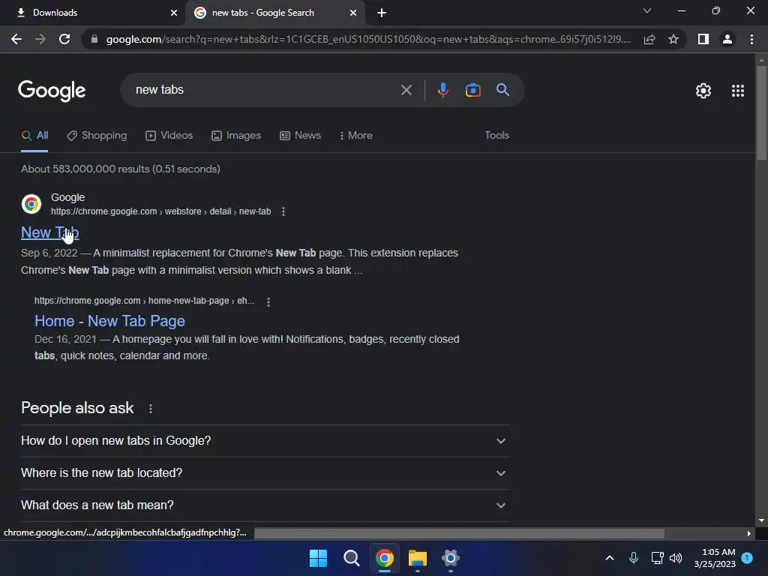This screenshot has height=576, width=768.
Task: Open Windows Start menu
Action: click(x=318, y=558)
